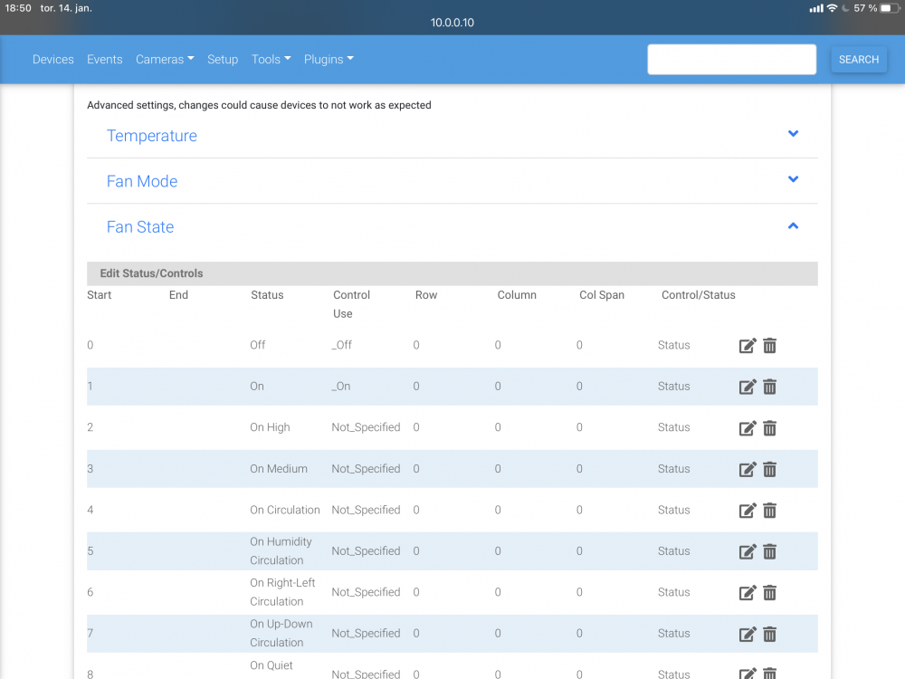Delete the On status row
The width and height of the screenshot is (905, 679).
(x=769, y=387)
